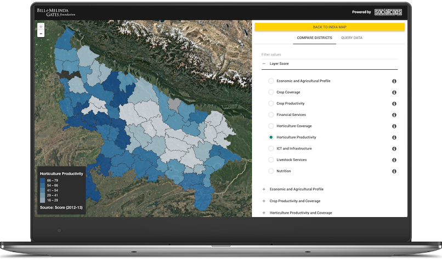Viewport: 442px width, 261px height.
Task: Open info icon for Crop Coverage
Action: [x=394, y=92]
